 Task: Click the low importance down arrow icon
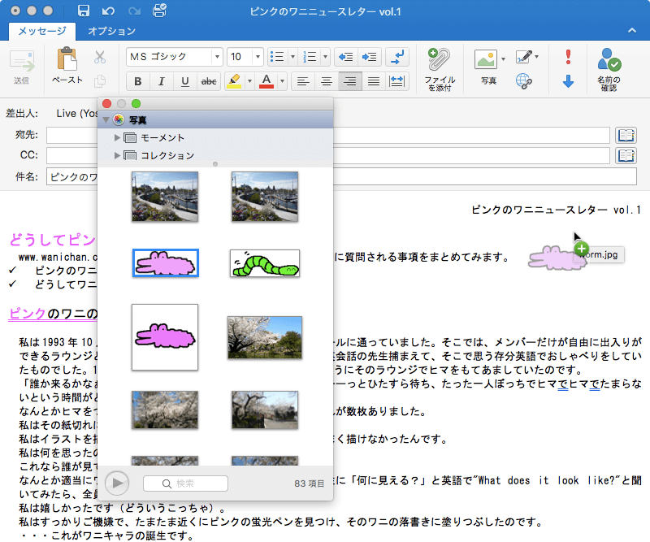568,80
